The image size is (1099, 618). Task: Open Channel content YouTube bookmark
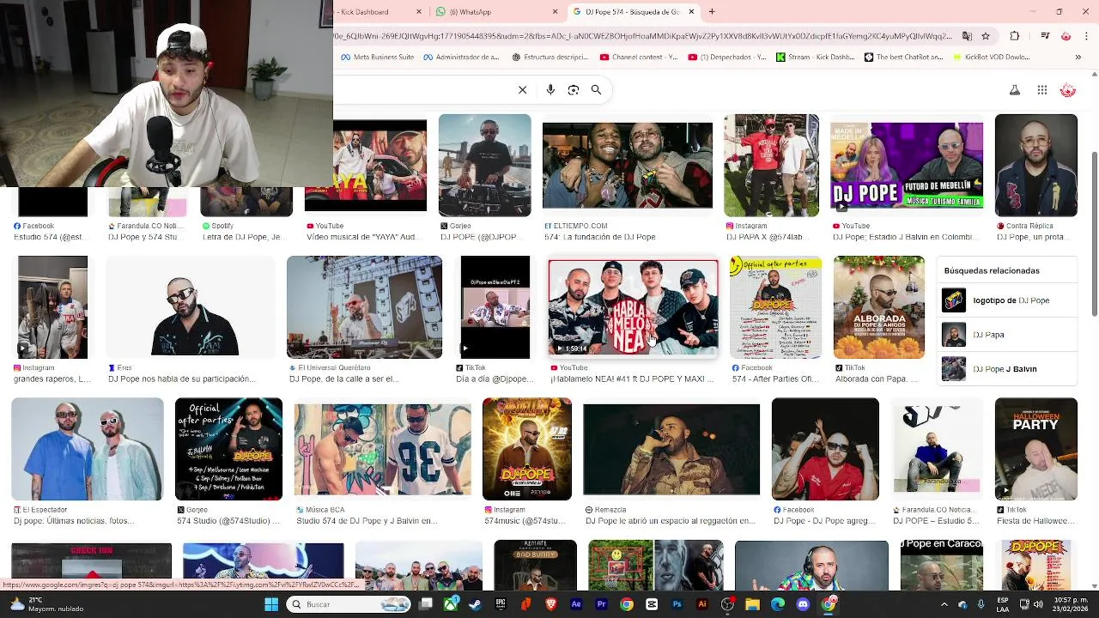coord(639,58)
